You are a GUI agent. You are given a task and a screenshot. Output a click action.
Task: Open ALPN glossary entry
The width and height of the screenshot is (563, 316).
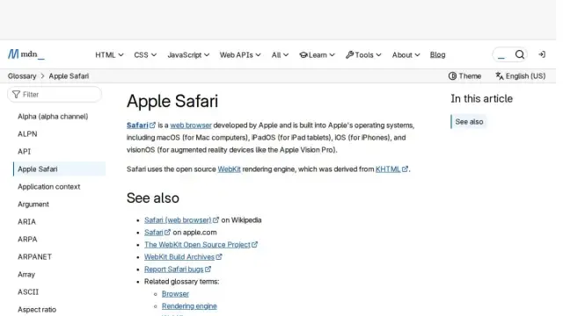[27, 134]
